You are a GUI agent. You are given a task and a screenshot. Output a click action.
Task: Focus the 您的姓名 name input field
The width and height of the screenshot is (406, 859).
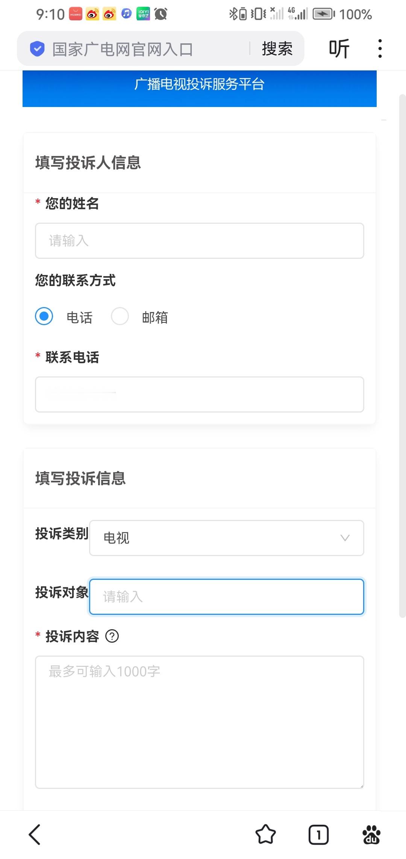[200, 241]
